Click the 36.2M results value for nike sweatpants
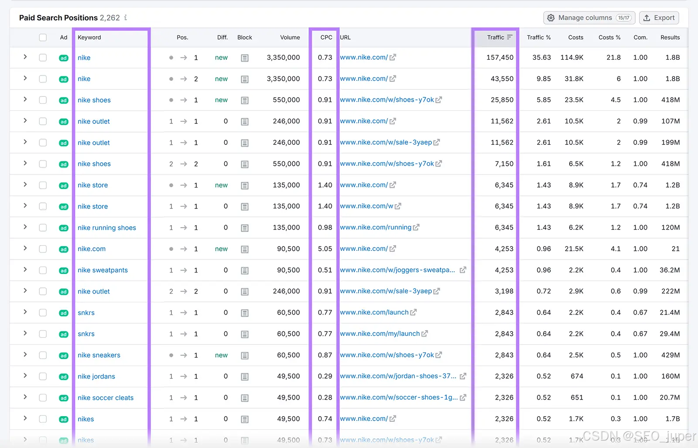Viewport: 698px width, 448px height. point(670,270)
